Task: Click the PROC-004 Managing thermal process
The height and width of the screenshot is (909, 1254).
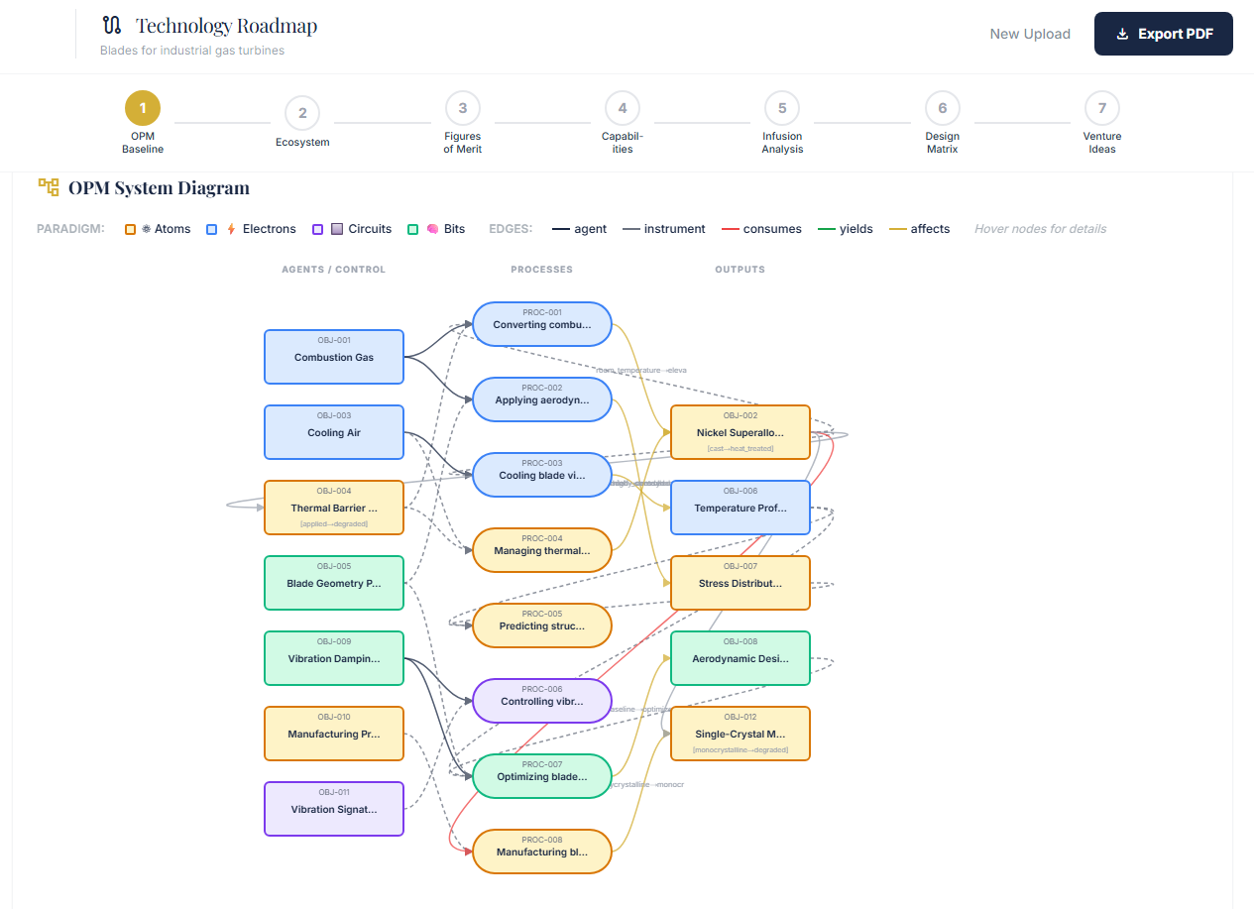Action: pos(542,550)
